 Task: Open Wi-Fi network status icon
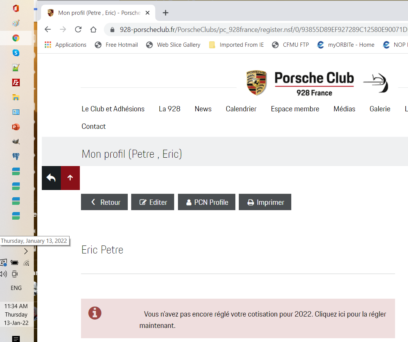tap(26, 263)
